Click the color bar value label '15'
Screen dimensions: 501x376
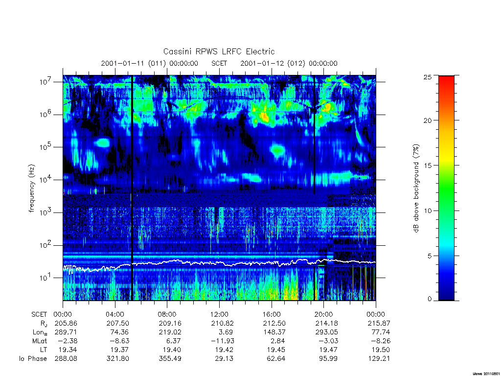(428, 165)
